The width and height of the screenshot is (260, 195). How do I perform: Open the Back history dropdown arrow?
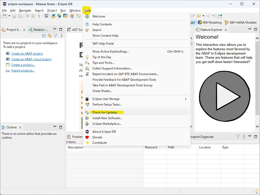pos(203,16)
